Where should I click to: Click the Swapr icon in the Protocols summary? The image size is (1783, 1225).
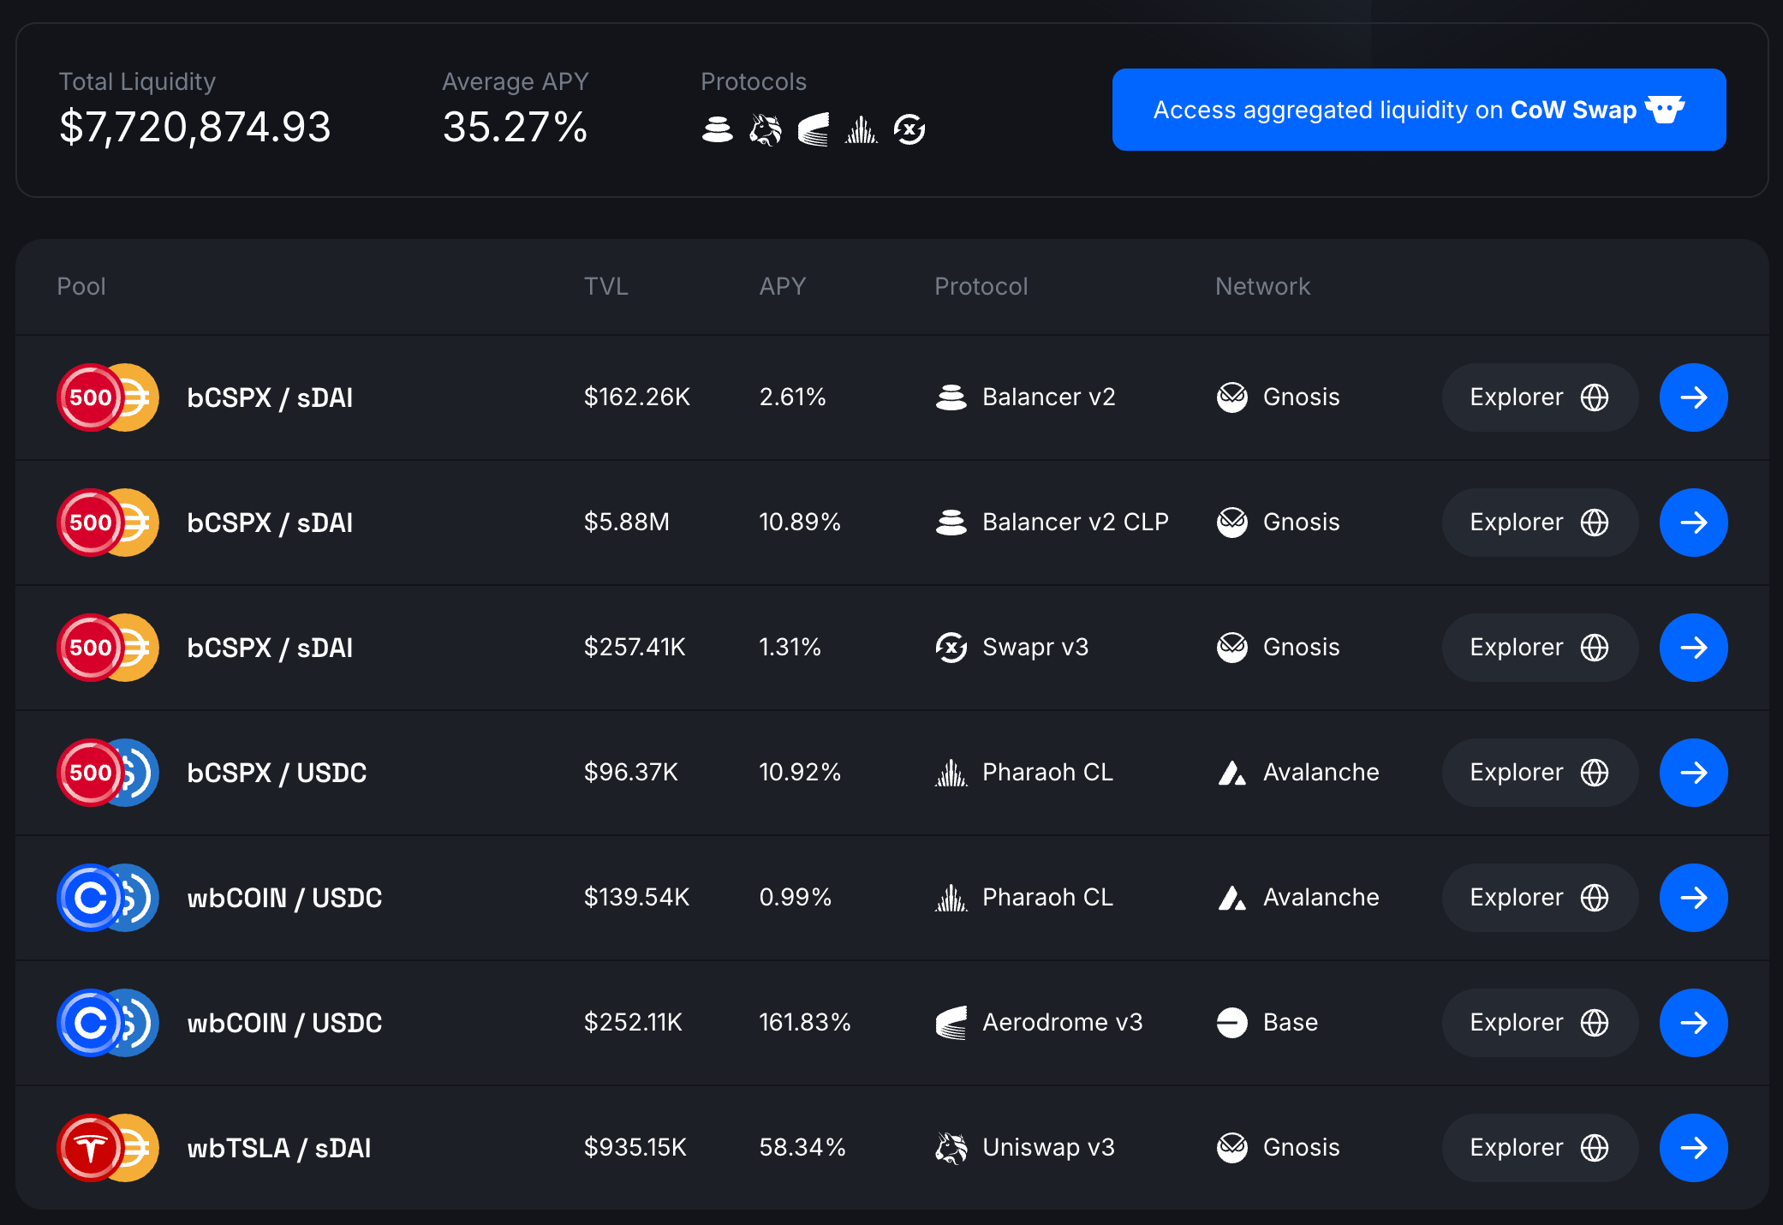(909, 129)
